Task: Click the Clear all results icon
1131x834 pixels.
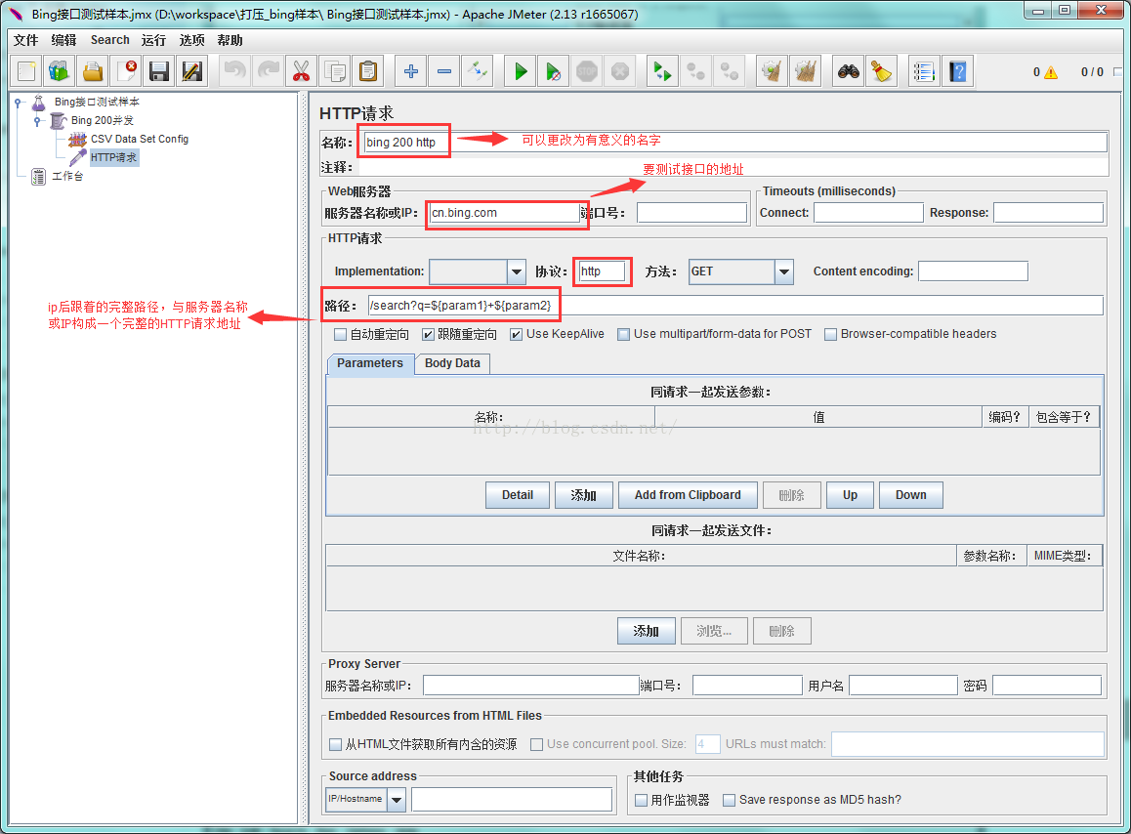Action: (805, 71)
